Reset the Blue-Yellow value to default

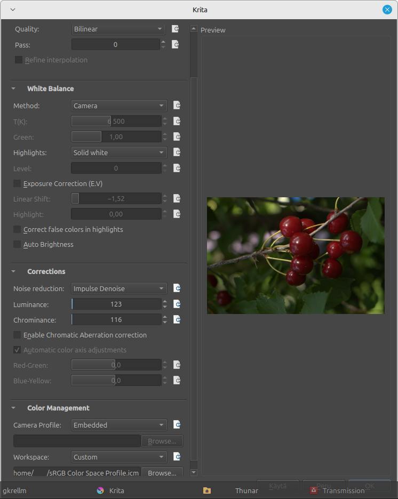pos(177,380)
